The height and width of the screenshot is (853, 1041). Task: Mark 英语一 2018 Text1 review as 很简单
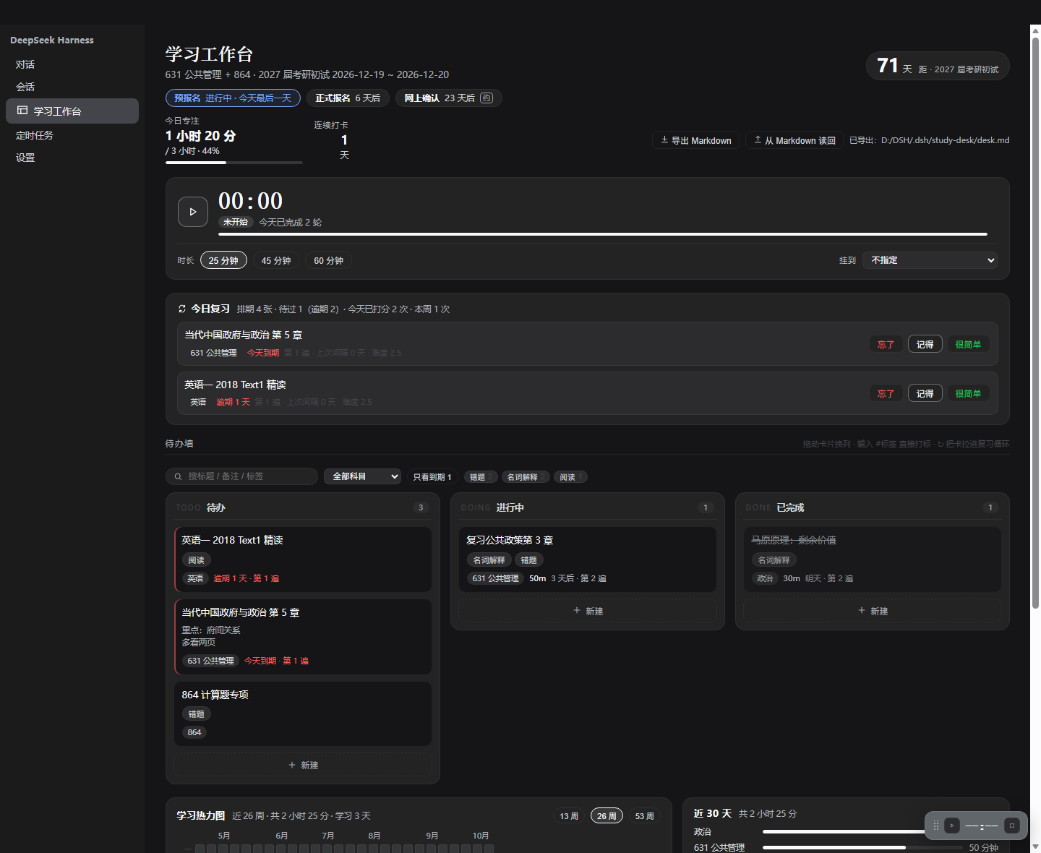pos(968,394)
